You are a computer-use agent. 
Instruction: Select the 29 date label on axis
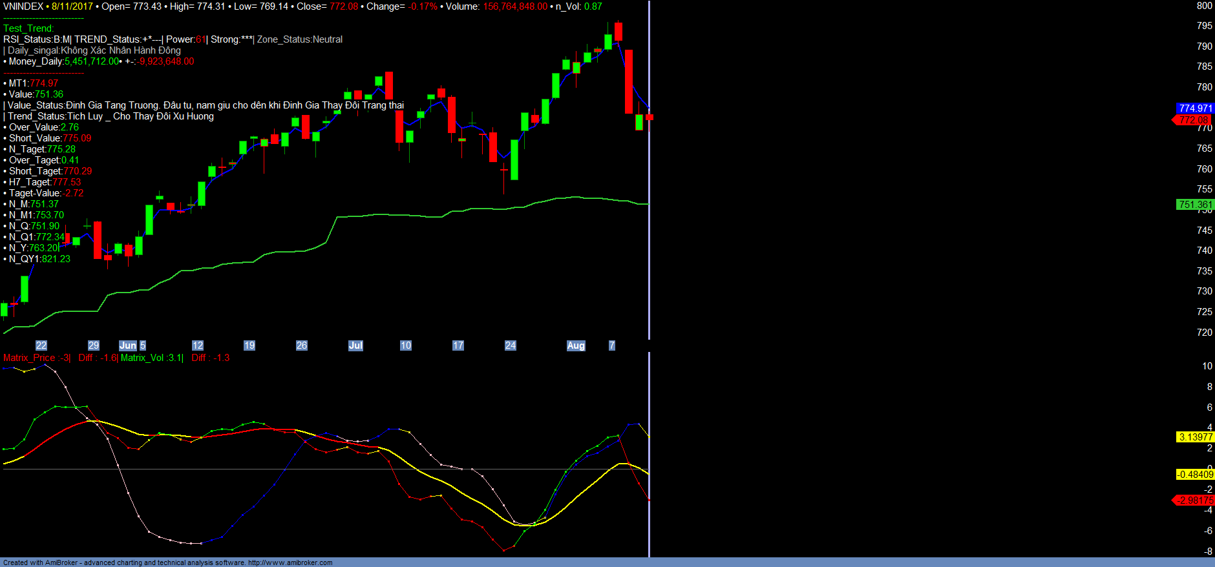(94, 345)
